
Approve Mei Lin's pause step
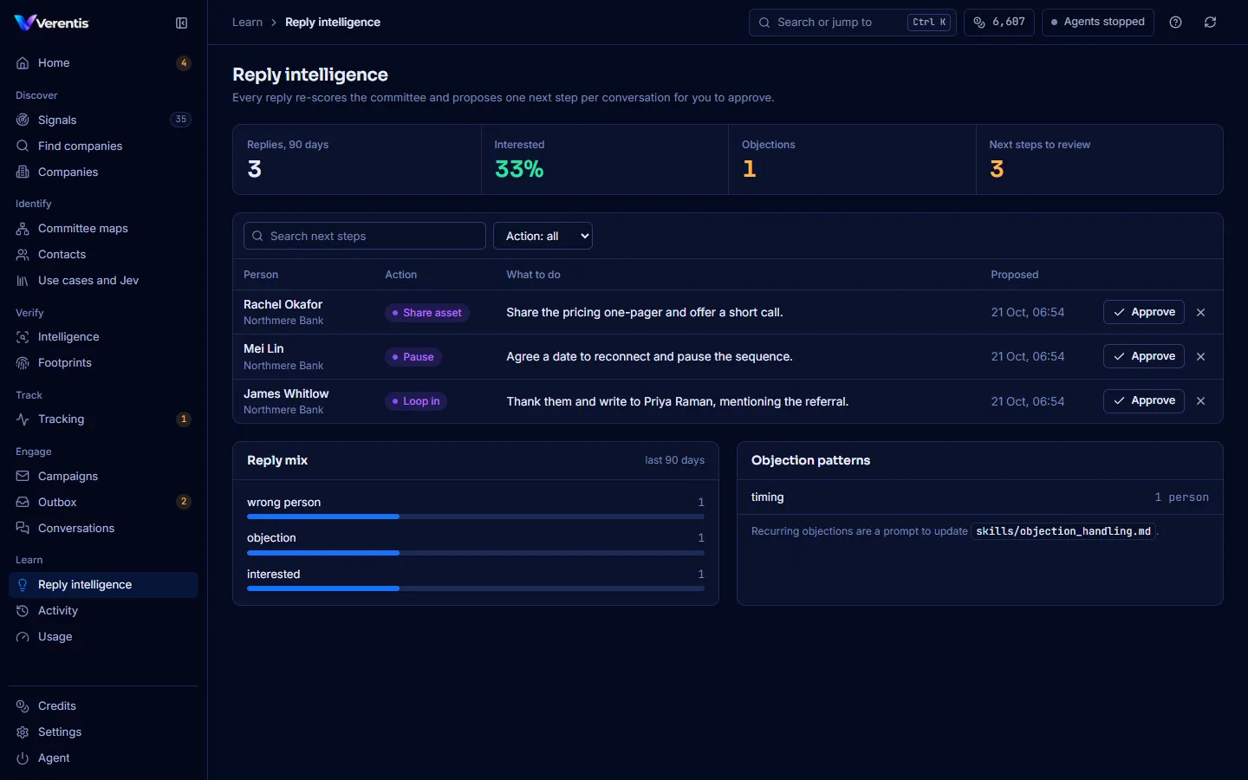pos(1144,356)
